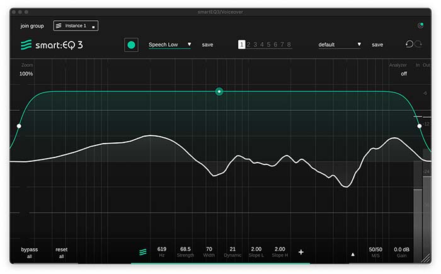Select state slot 1
441x274 pixels.
[241, 45]
